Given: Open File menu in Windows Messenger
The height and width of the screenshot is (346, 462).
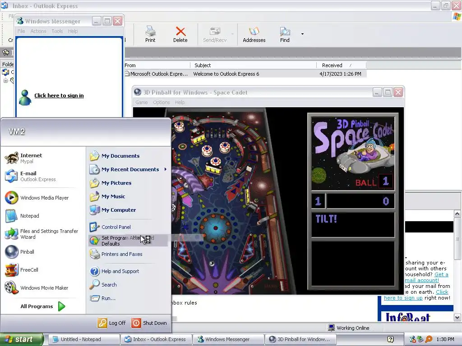Looking at the screenshot, I should click(21, 31).
